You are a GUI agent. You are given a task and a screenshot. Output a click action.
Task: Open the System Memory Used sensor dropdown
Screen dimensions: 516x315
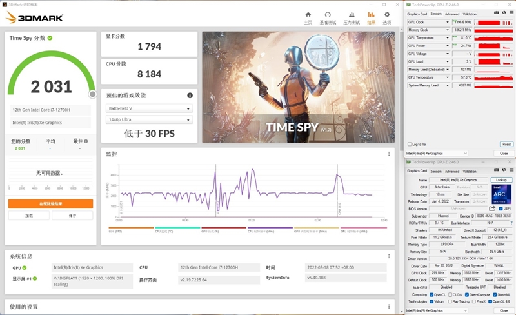pos(448,85)
